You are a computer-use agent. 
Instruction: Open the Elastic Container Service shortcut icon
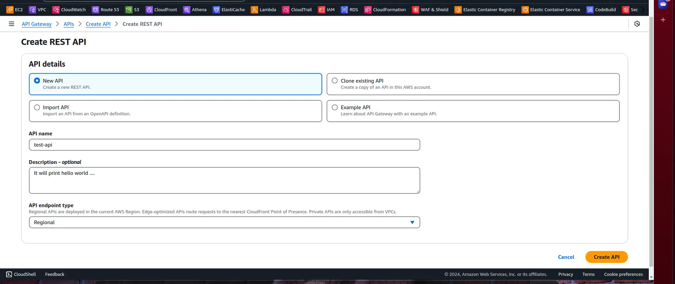[x=525, y=10]
